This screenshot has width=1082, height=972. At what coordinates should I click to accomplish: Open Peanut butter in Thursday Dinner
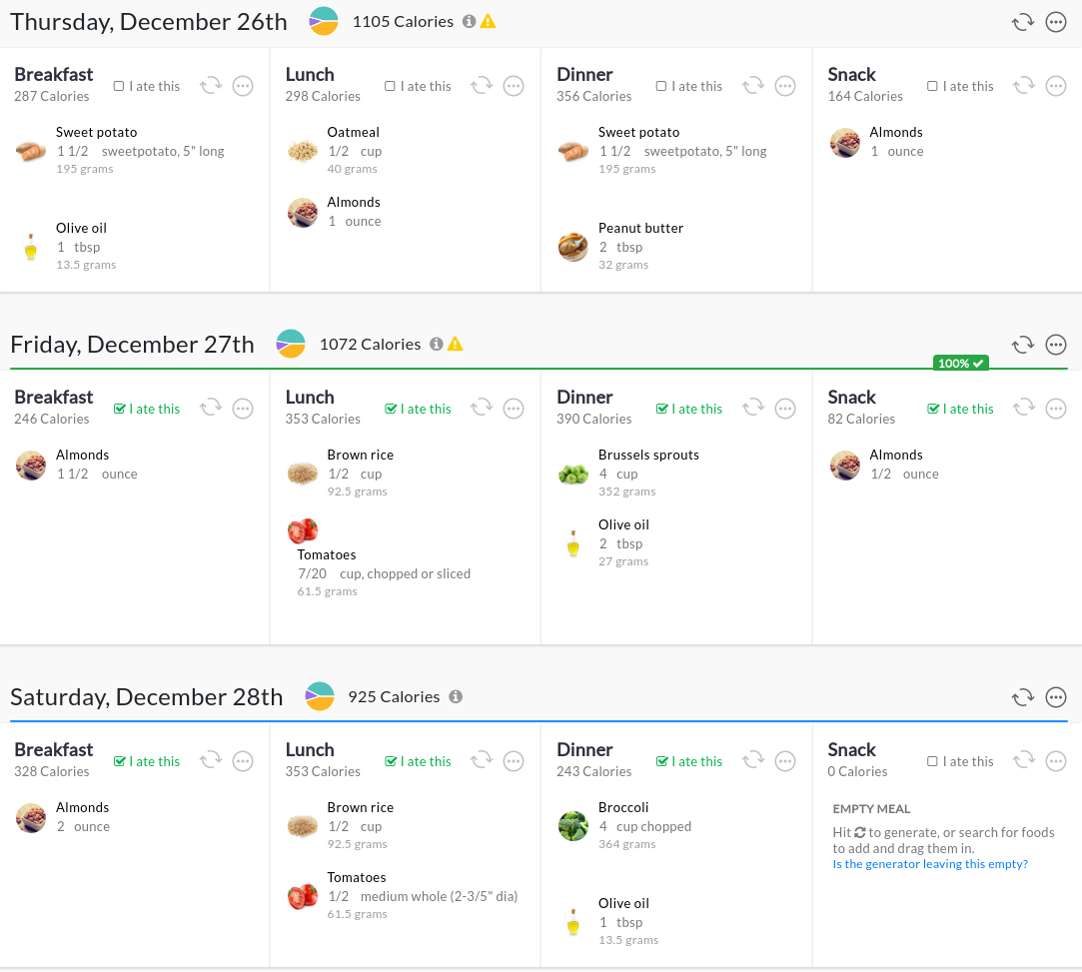[640, 229]
